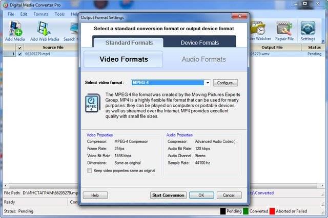328x218 pixels.
Task: Click the 1536 kbps video bit rate value
Action: tap(123, 156)
